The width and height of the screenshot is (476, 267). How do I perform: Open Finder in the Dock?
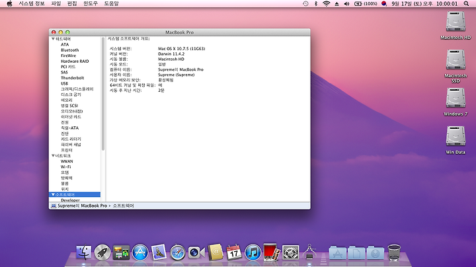click(x=83, y=252)
